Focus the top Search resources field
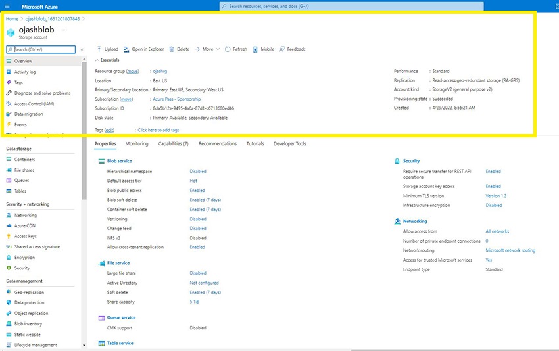 pyautogui.click(x=352, y=6)
